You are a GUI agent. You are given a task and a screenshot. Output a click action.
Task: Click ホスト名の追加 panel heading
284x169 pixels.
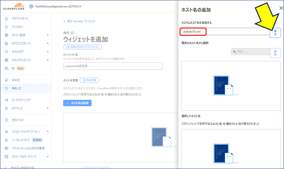(196, 10)
